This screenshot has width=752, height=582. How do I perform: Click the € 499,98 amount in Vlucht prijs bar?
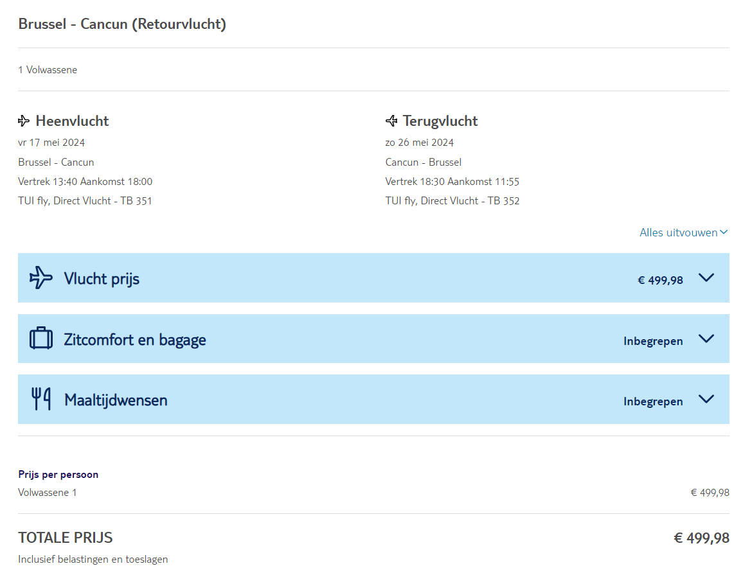click(660, 280)
